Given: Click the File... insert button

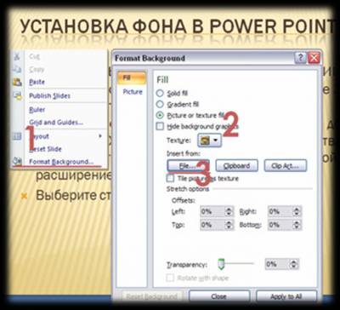Looking at the screenshot, I should [x=188, y=166].
